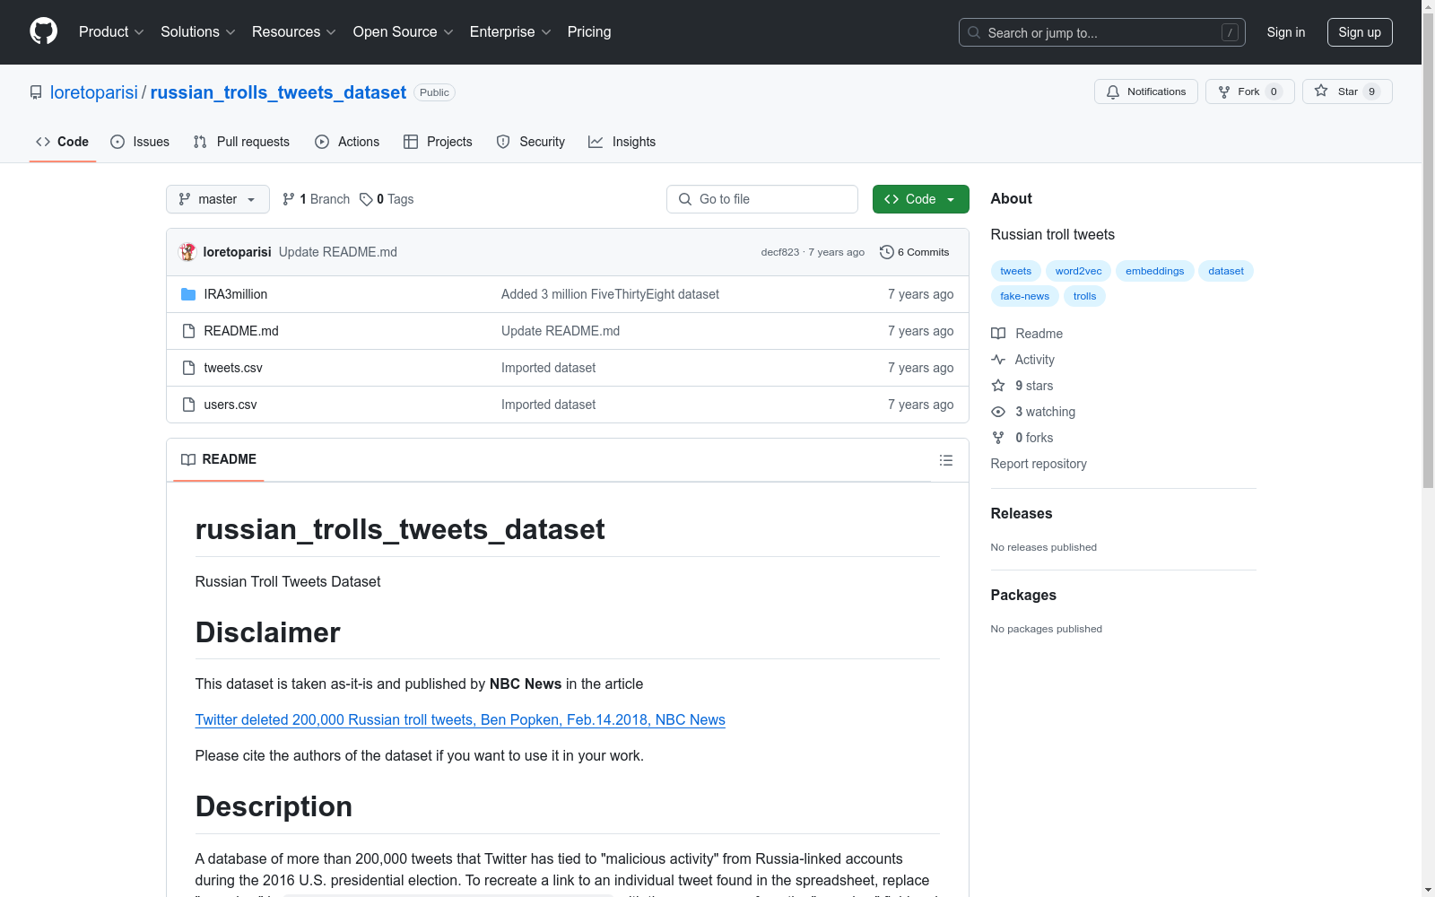
Task: Click the magnifier icon in Go to file
Action: (685, 199)
